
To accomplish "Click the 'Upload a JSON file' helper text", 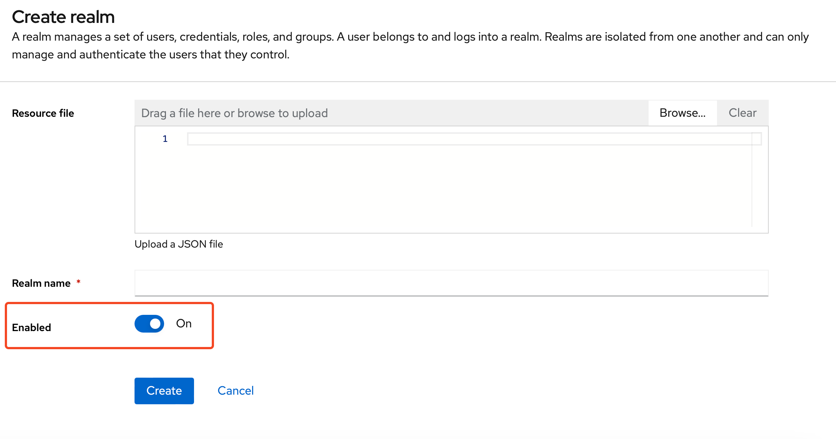I will [x=179, y=244].
